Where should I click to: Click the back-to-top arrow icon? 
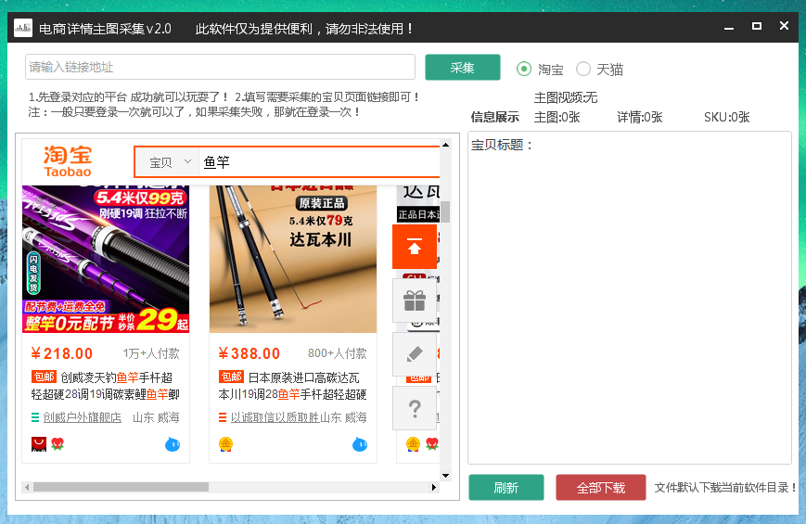414,247
